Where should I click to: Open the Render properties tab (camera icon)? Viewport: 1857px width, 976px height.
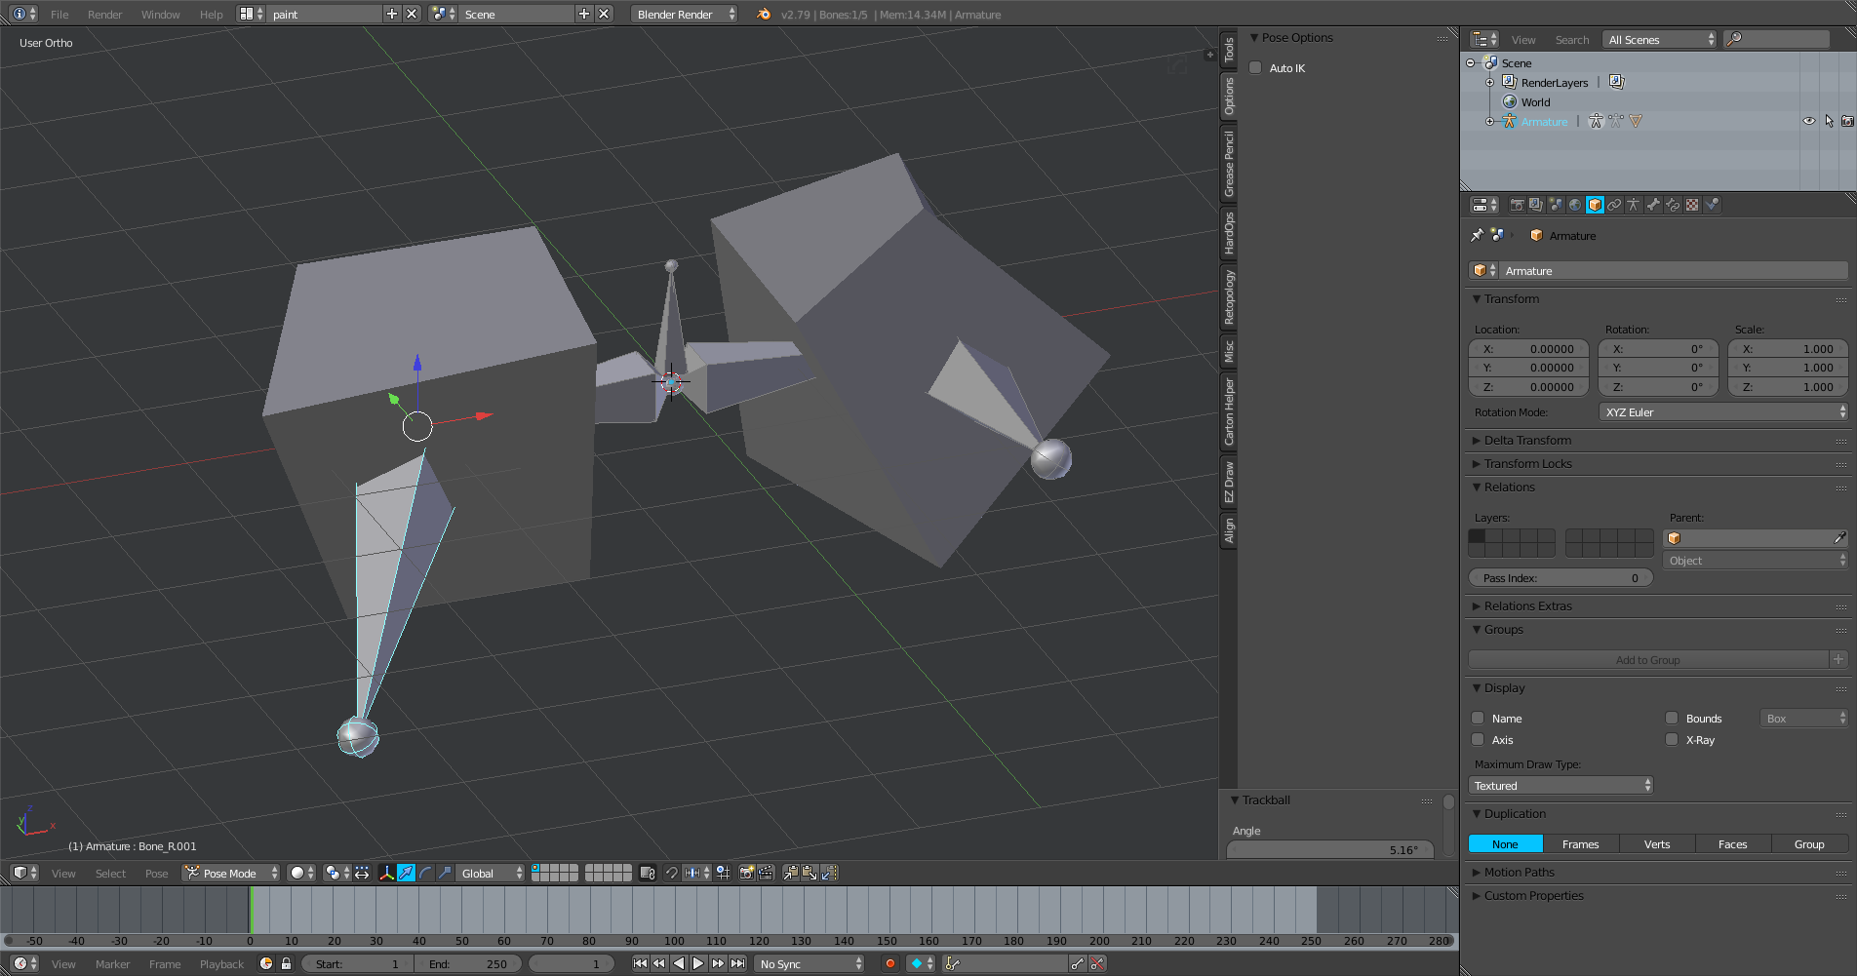pos(1517,205)
